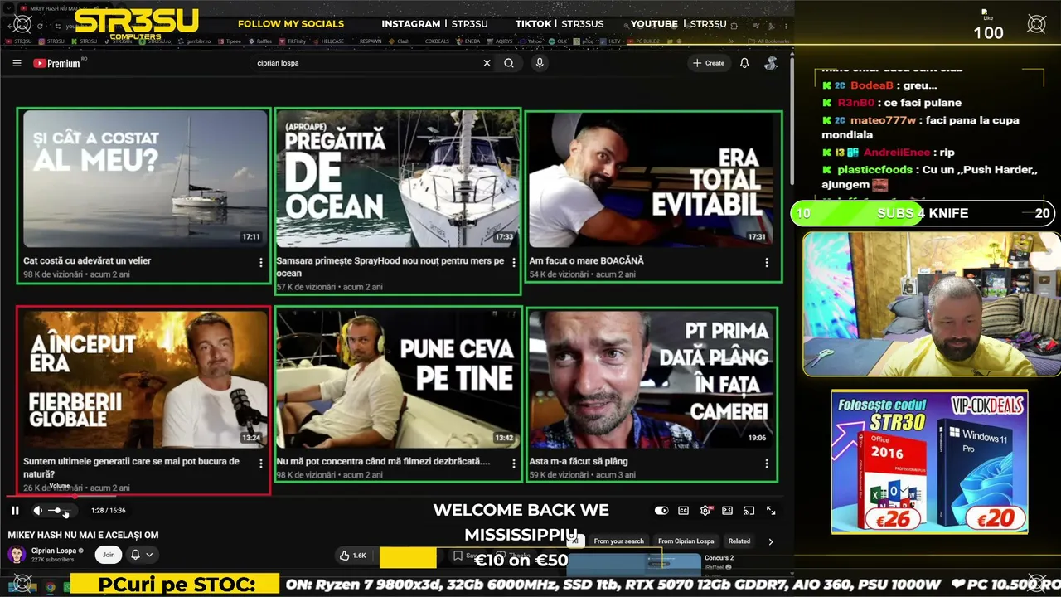Show more chips with the right arrow
Image resolution: width=1061 pixels, height=597 pixels.
771,541
